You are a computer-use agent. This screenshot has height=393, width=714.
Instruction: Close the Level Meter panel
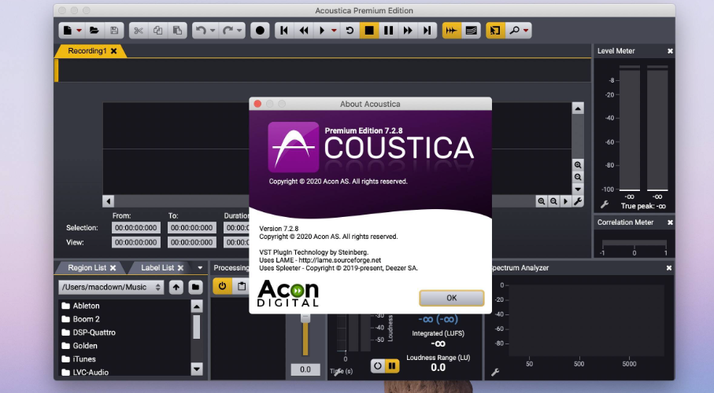(x=670, y=51)
